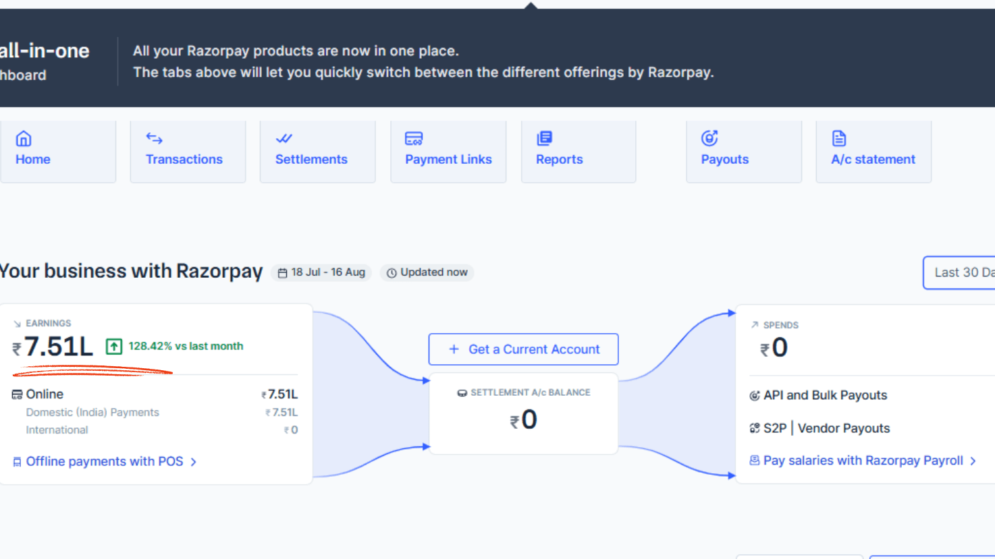Click the API and Bulk Payouts label

point(825,395)
